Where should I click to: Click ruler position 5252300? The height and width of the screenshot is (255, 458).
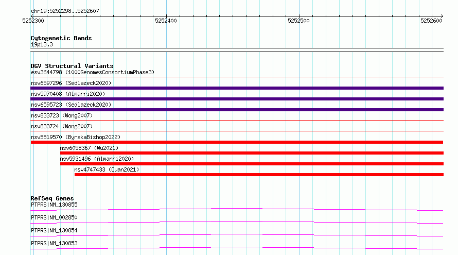pyautogui.click(x=33, y=21)
